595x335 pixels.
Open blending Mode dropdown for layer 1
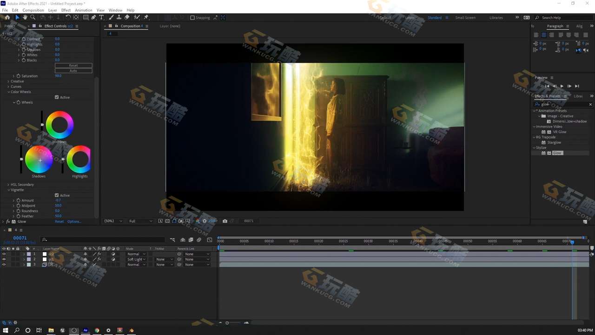click(137, 254)
